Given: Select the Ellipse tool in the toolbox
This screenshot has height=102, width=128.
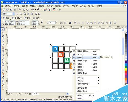Looking at the screenshot, I should coord(3,55).
